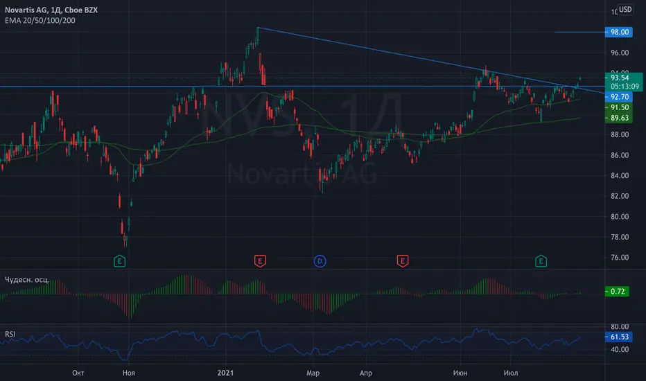The height and width of the screenshot is (381, 646).
Task: Click the green earnings marker near October–November
Action: [x=119, y=260]
